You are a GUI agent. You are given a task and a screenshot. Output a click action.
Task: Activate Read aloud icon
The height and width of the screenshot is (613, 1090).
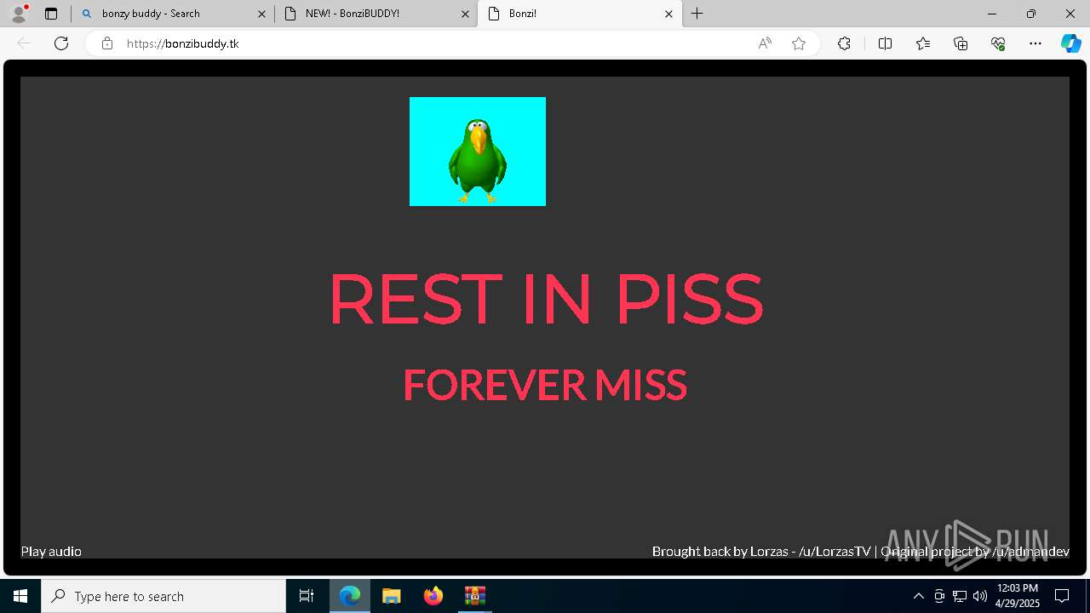pyautogui.click(x=765, y=43)
